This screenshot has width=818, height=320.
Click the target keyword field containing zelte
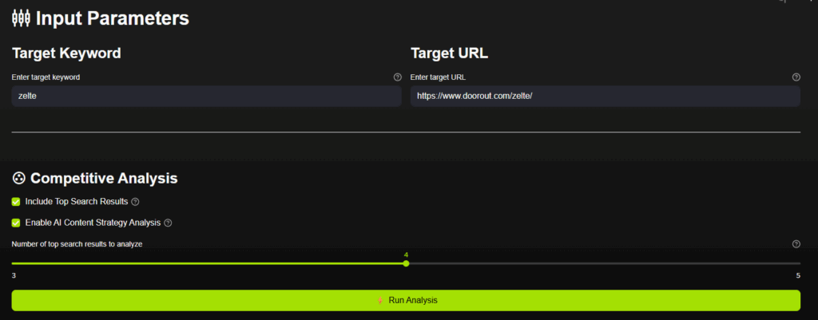tap(207, 97)
